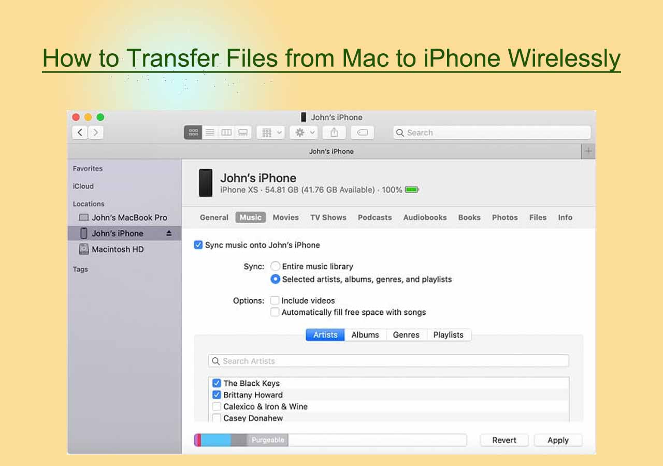Image resolution: width=663 pixels, height=466 pixels.
Task: Select the Entire music library radio button
Action: point(275,266)
